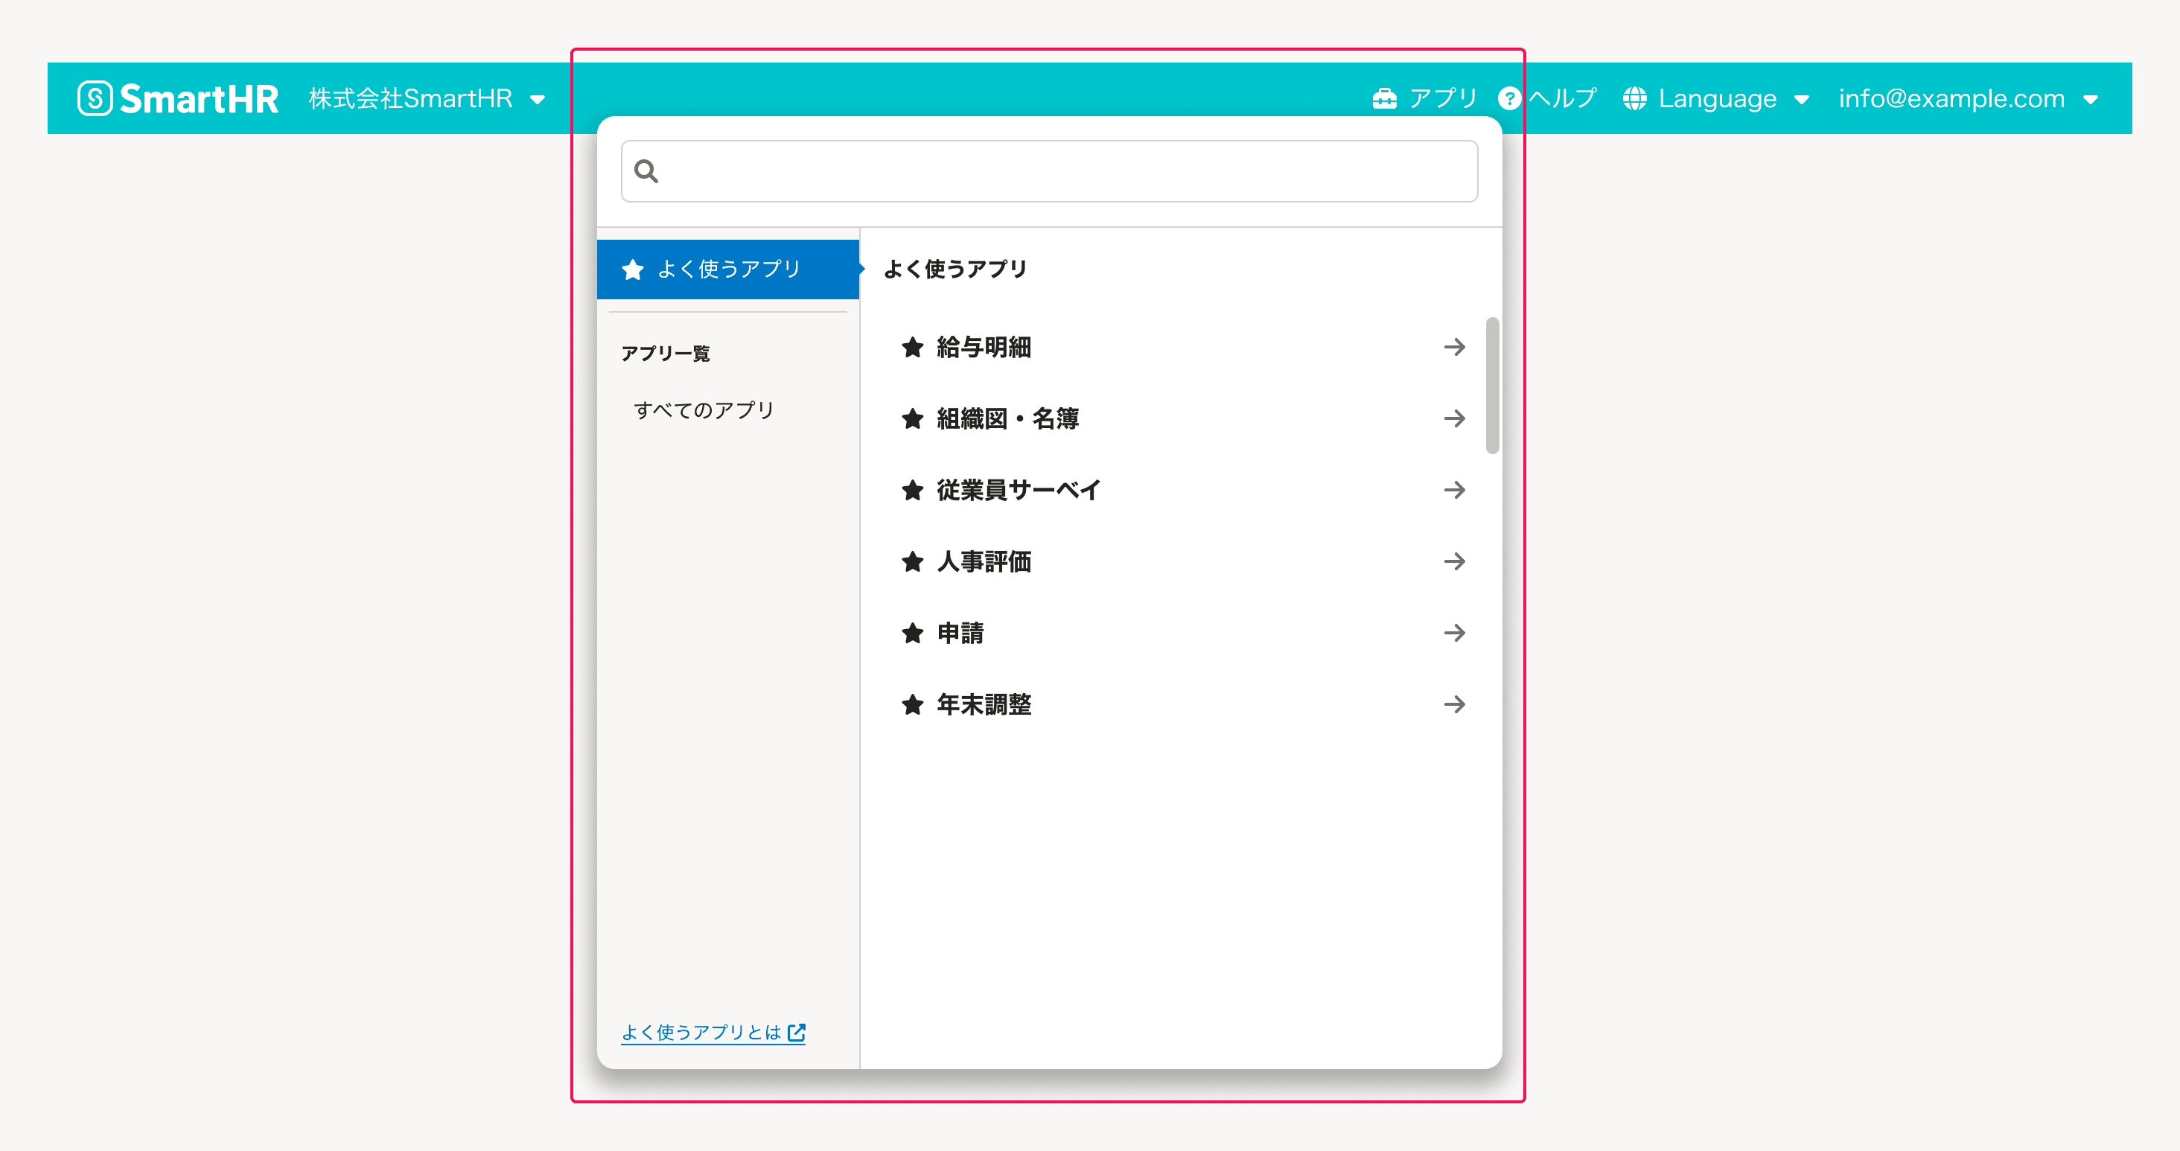
Task: Toggle favorite star for 人事評価
Action: (912, 562)
